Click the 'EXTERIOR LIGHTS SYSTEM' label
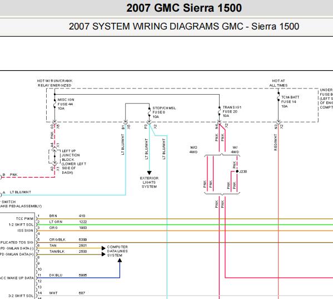 click(149, 182)
